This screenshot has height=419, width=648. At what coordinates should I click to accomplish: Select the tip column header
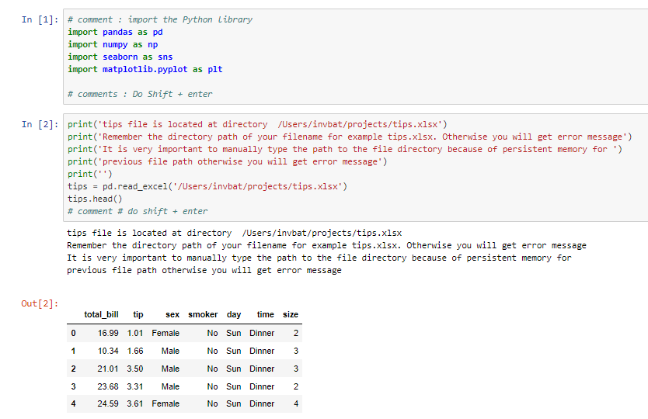[138, 314]
